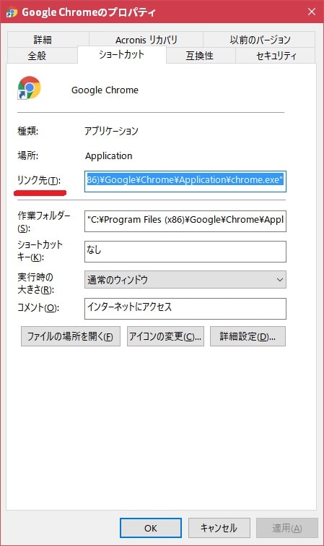Click the コメント field
The height and width of the screenshot is (546, 324).
point(185,309)
